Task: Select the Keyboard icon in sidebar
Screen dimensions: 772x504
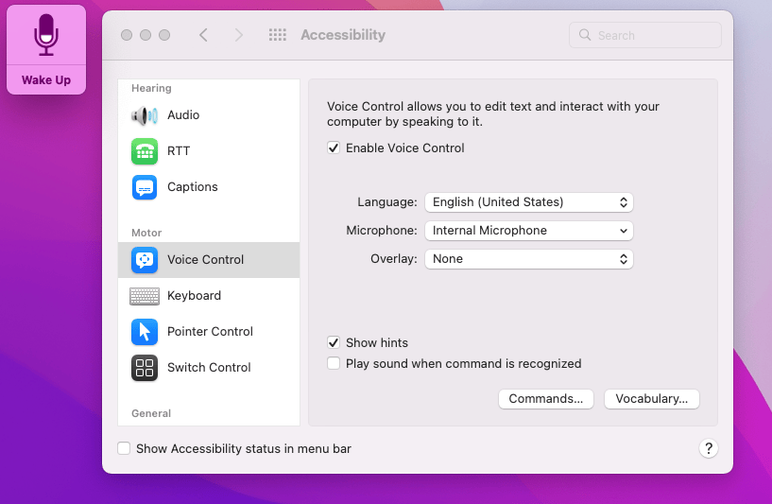Action: tap(145, 296)
